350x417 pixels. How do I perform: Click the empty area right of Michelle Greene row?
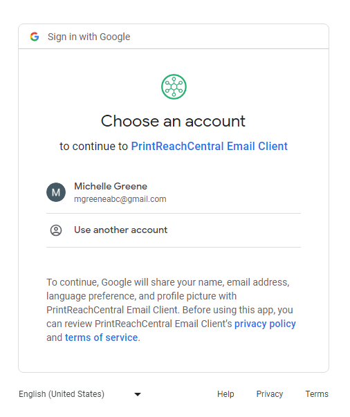click(x=234, y=192)
